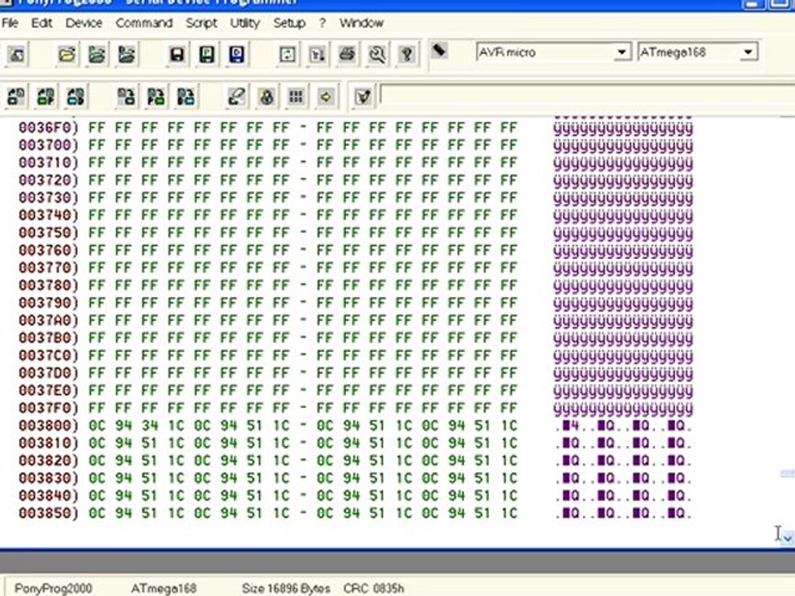Click the empty text field right of toolbar
The image size is (795, 596).
coord(587,95)
